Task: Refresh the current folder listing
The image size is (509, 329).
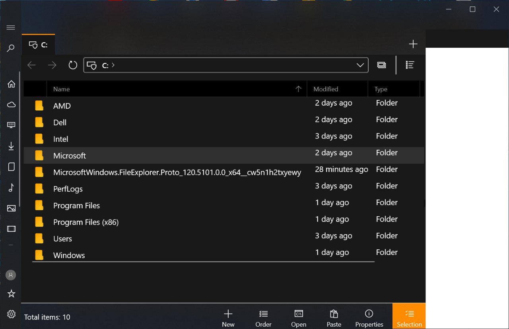Action: pos(72,65)
